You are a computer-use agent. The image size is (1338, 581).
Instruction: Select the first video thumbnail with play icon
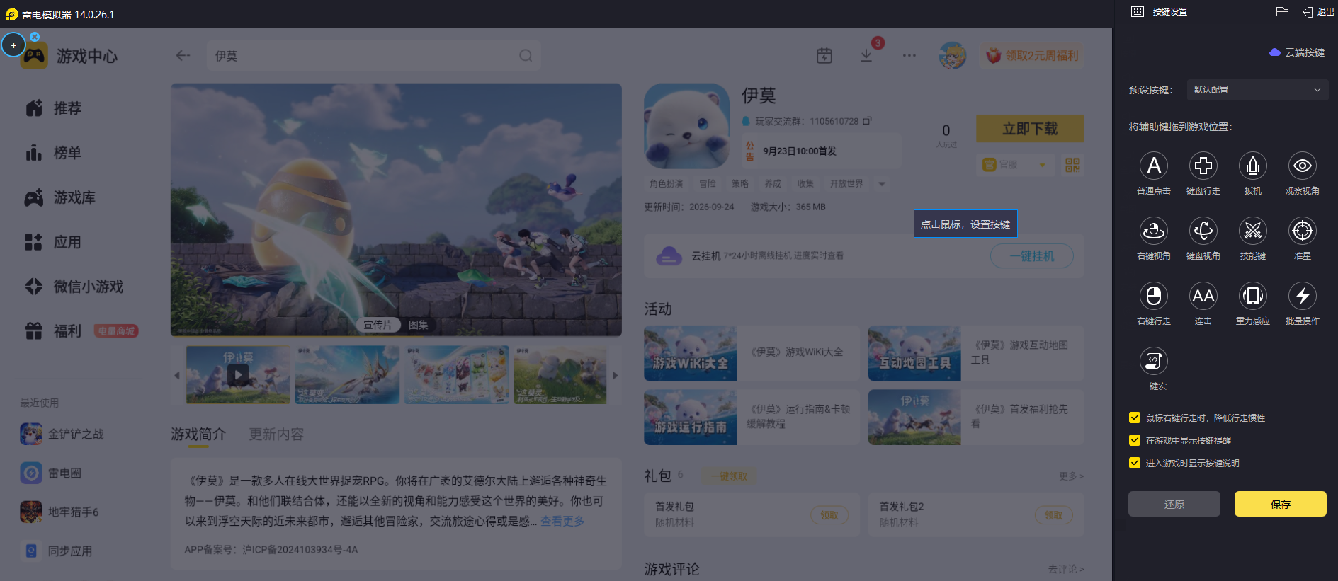238,375
